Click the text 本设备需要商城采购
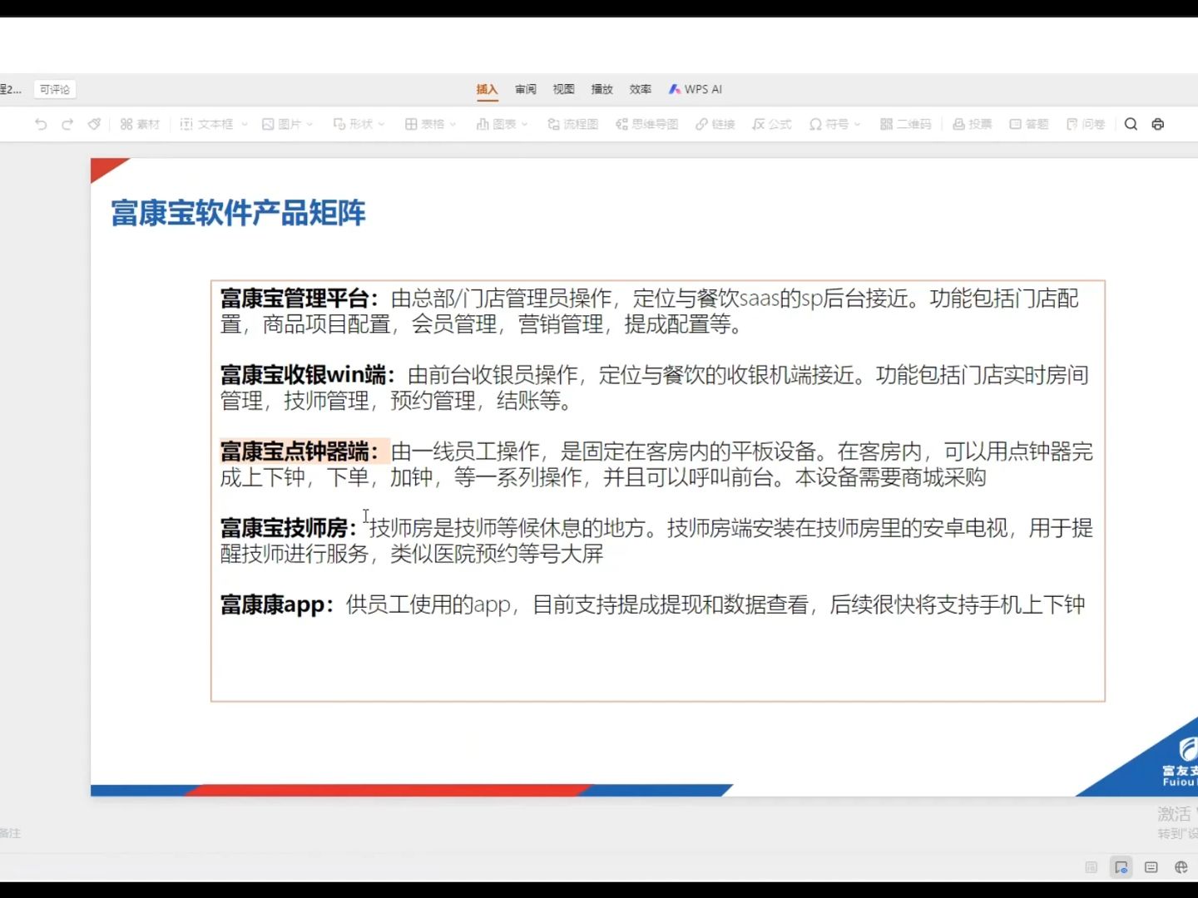1198x898 pixels. point(890,477)
